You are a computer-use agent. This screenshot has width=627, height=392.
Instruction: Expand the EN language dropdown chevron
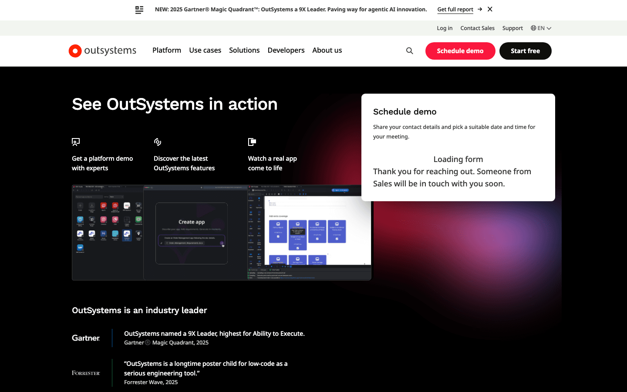549,28
